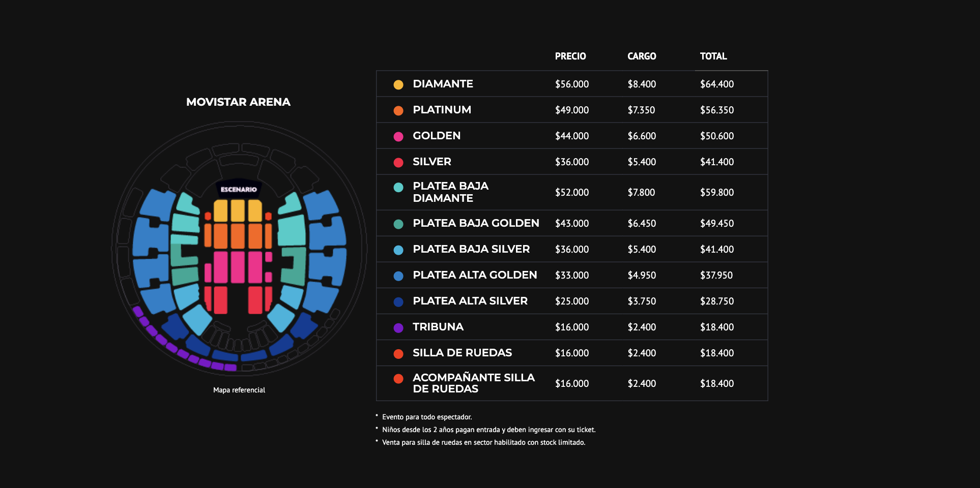Select the center pink Golden seating block
The height and width of the screenshot is (488, 980).
click(x=238, y=267)
